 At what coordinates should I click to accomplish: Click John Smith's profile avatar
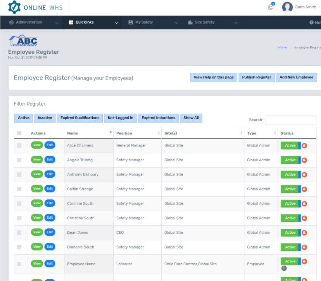(287, 7)
